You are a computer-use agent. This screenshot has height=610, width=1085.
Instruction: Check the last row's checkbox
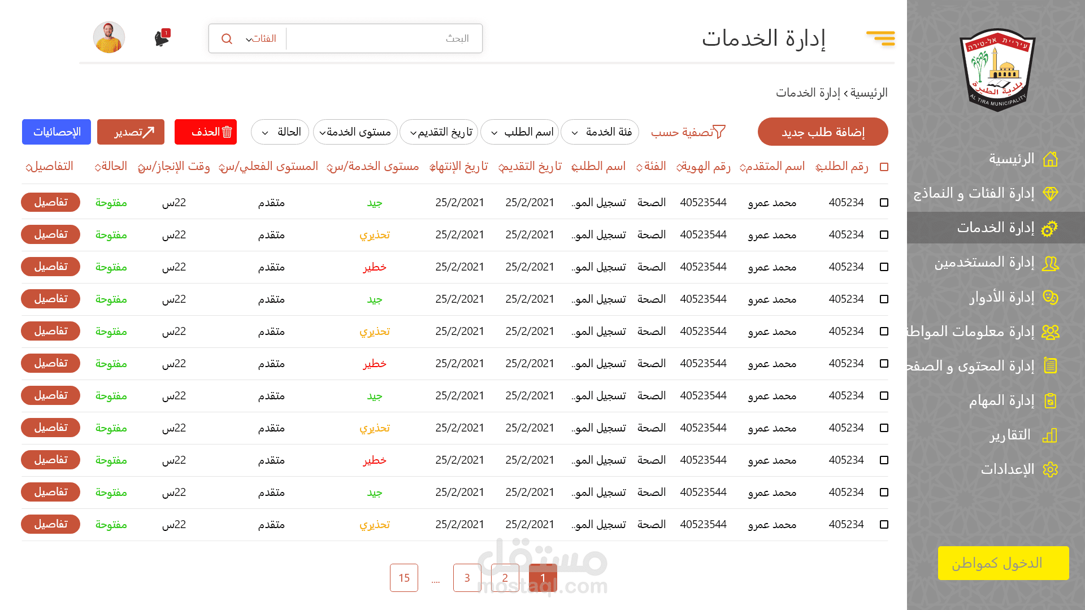[x=884, y=525]
